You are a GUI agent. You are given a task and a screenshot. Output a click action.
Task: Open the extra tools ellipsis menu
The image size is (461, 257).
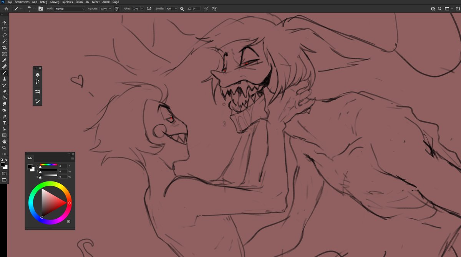tap(5, 154)
